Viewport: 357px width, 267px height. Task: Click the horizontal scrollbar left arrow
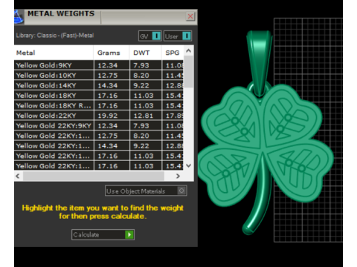tap(18, 176)
